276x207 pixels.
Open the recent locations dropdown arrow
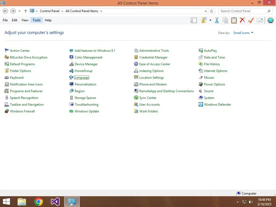coord(19,11)
